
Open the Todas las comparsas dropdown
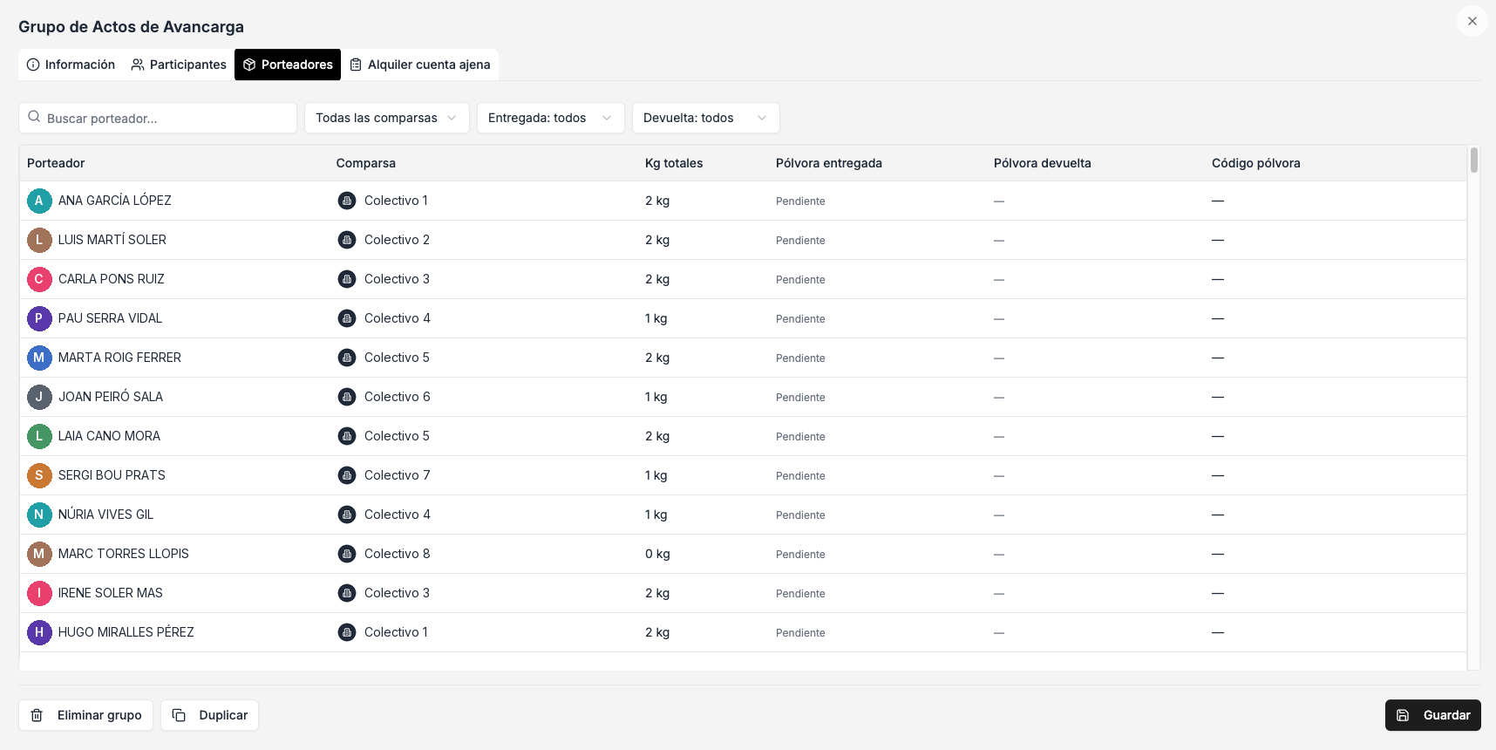coord(387,118)
